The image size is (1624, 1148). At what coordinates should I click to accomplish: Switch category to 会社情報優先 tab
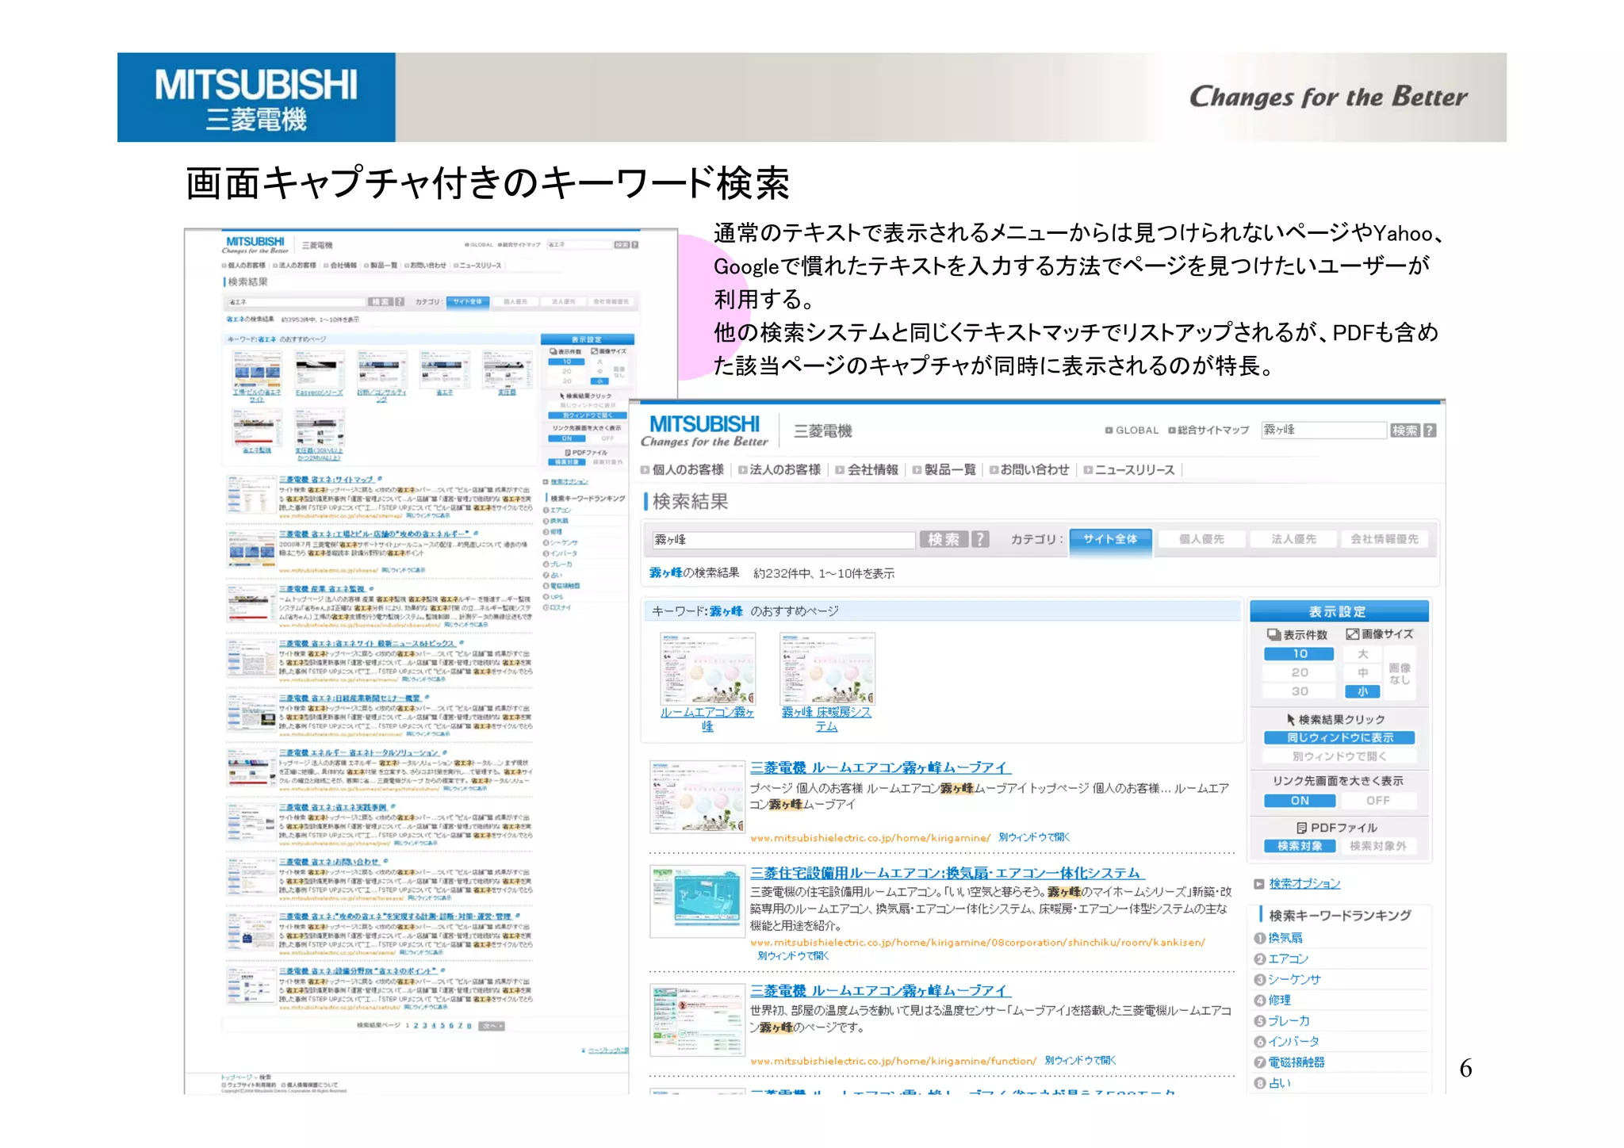1385,539
